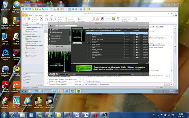Viewport: 189px width, 118px height.
Task: Toggle the star next to The Trainman Cometh
Action: pos(88,34)
